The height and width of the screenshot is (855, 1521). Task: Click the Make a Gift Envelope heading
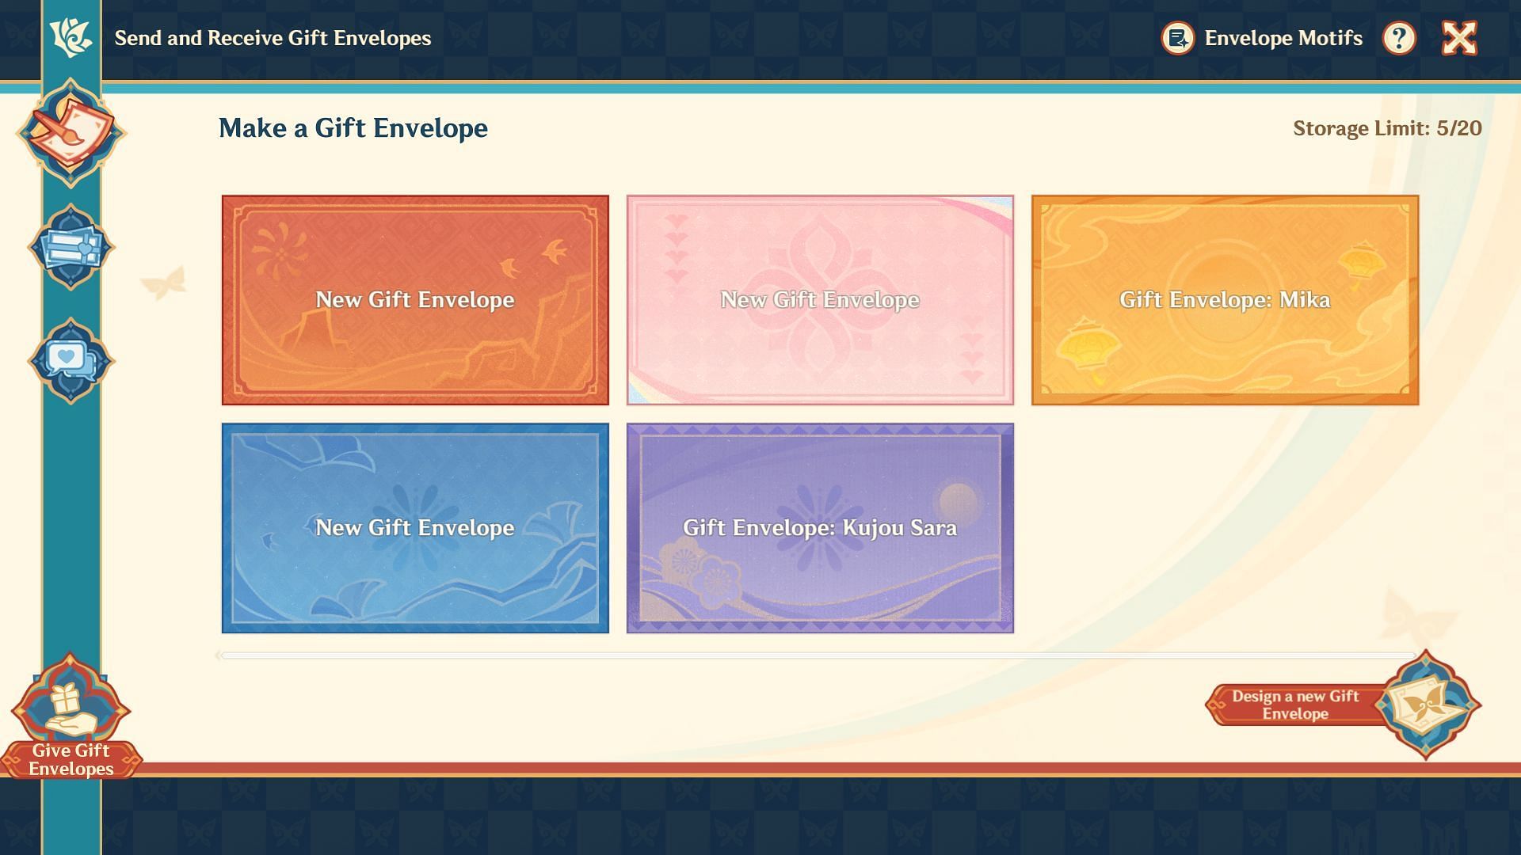tap(353, 128)
